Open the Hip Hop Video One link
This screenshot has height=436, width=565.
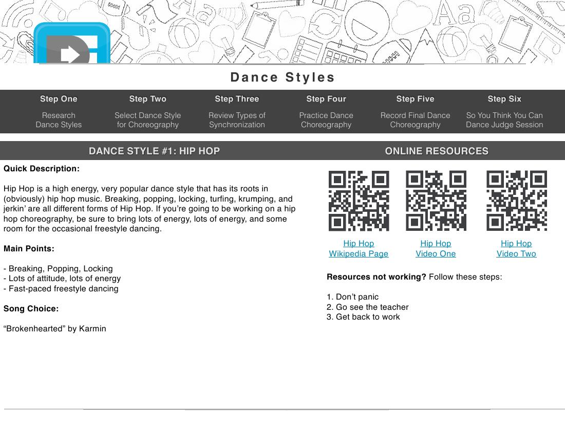click(436, 249)
